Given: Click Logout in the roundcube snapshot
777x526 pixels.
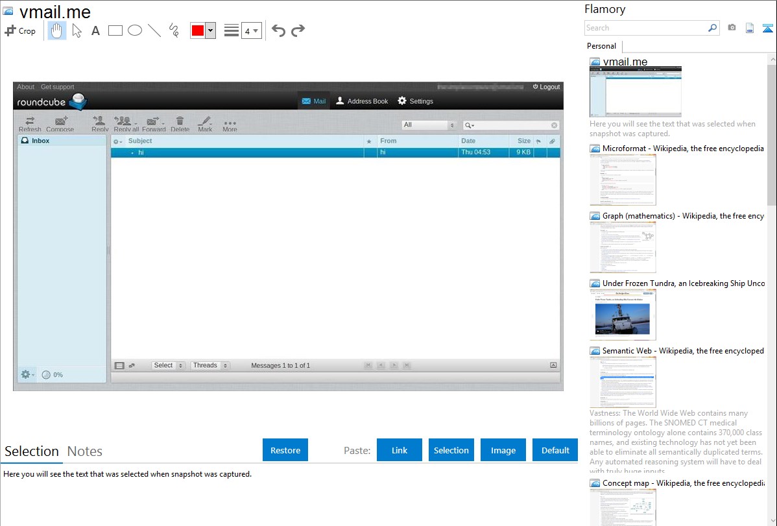Looking at the screenshot, I should (x=546, y=87).
